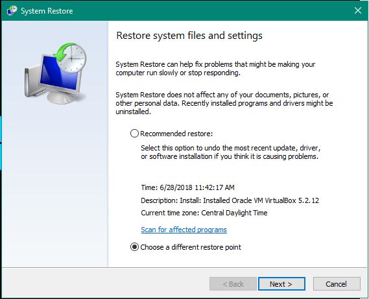Click the grayed-out Back button
Viewport: 369px width, 299px height.
[x=233, y=283]
